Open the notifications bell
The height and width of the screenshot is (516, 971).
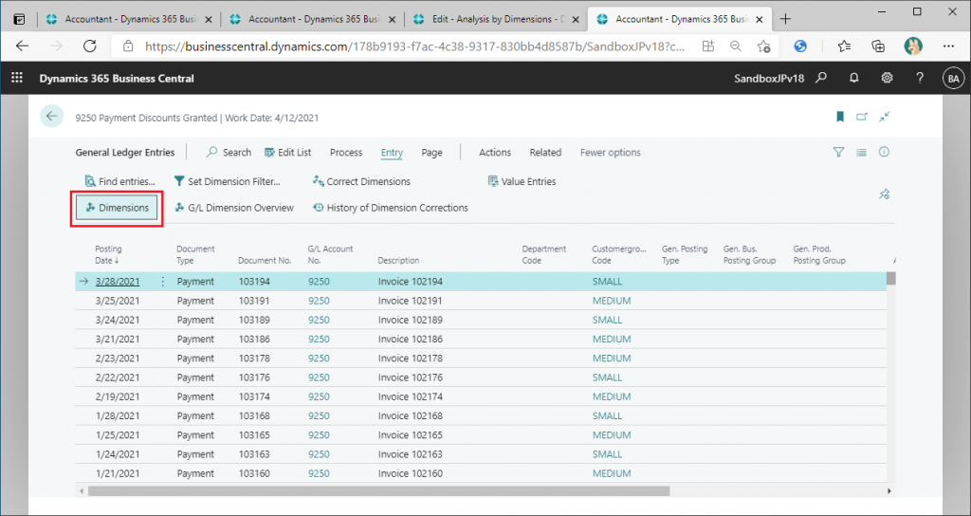[x=854, y=78]
